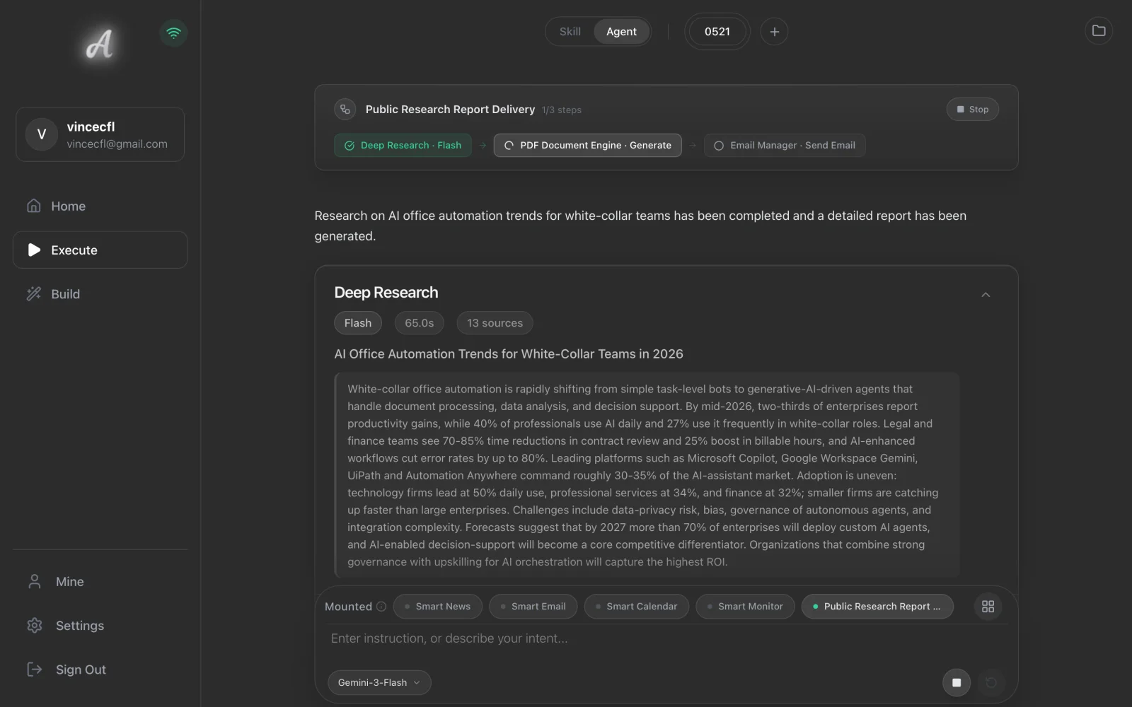Switch to Skill mode
The image size is (1132, 707).
pos(570,32)
